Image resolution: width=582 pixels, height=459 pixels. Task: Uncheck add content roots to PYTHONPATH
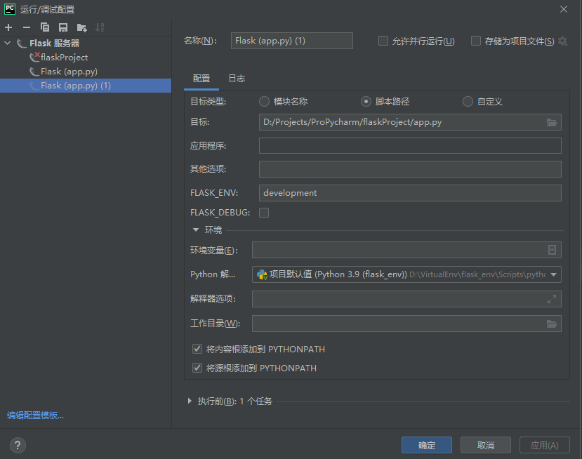197,349
